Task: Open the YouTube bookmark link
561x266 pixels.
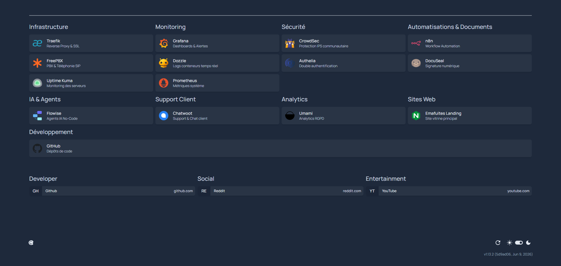Action: click(x=449, y=191)
